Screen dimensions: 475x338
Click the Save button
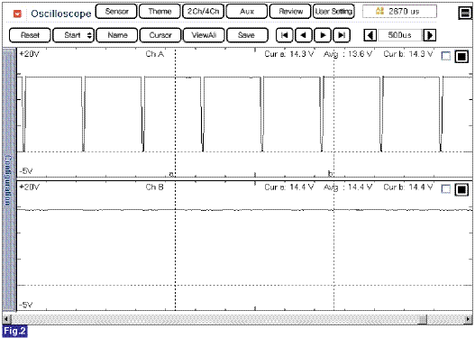[247, 35]
